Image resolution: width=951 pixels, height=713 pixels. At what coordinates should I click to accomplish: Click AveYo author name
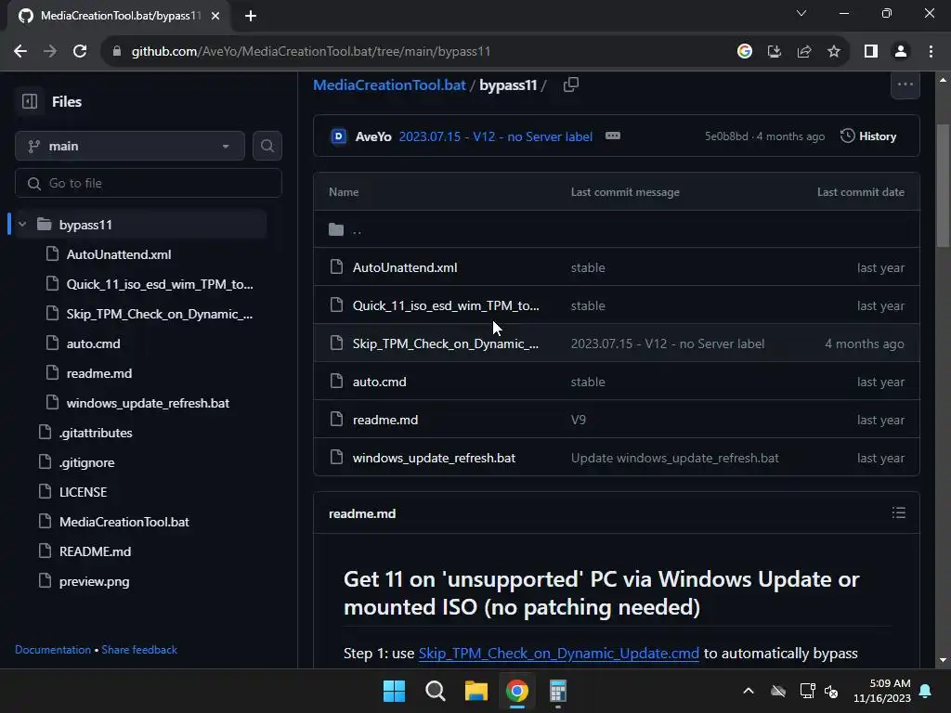tap(373, 136)
